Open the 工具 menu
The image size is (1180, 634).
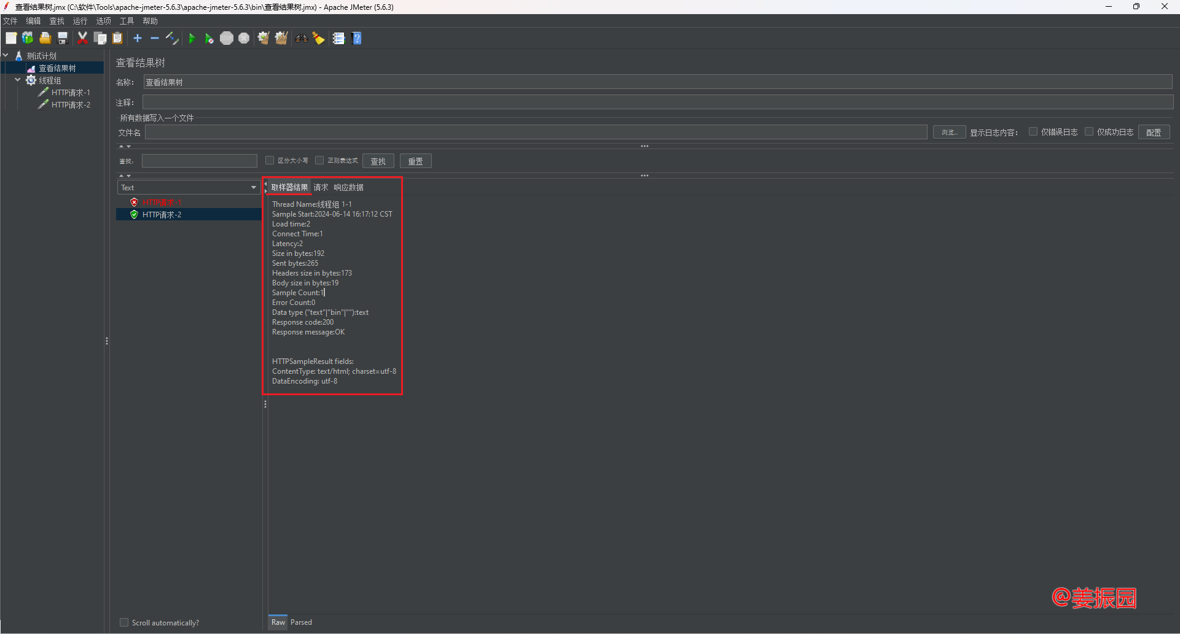(127, 21)
